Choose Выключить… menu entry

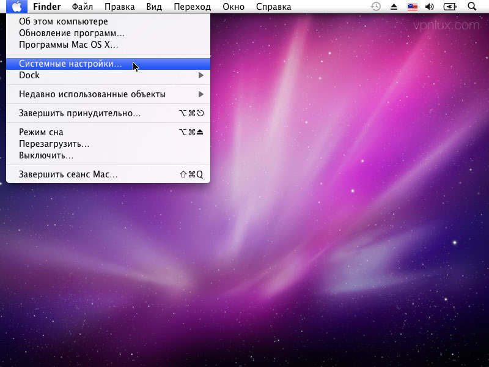[x=108, y=155]
